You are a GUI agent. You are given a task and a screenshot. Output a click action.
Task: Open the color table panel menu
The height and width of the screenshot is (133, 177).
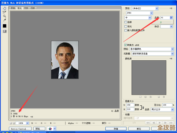click(171, 59)
